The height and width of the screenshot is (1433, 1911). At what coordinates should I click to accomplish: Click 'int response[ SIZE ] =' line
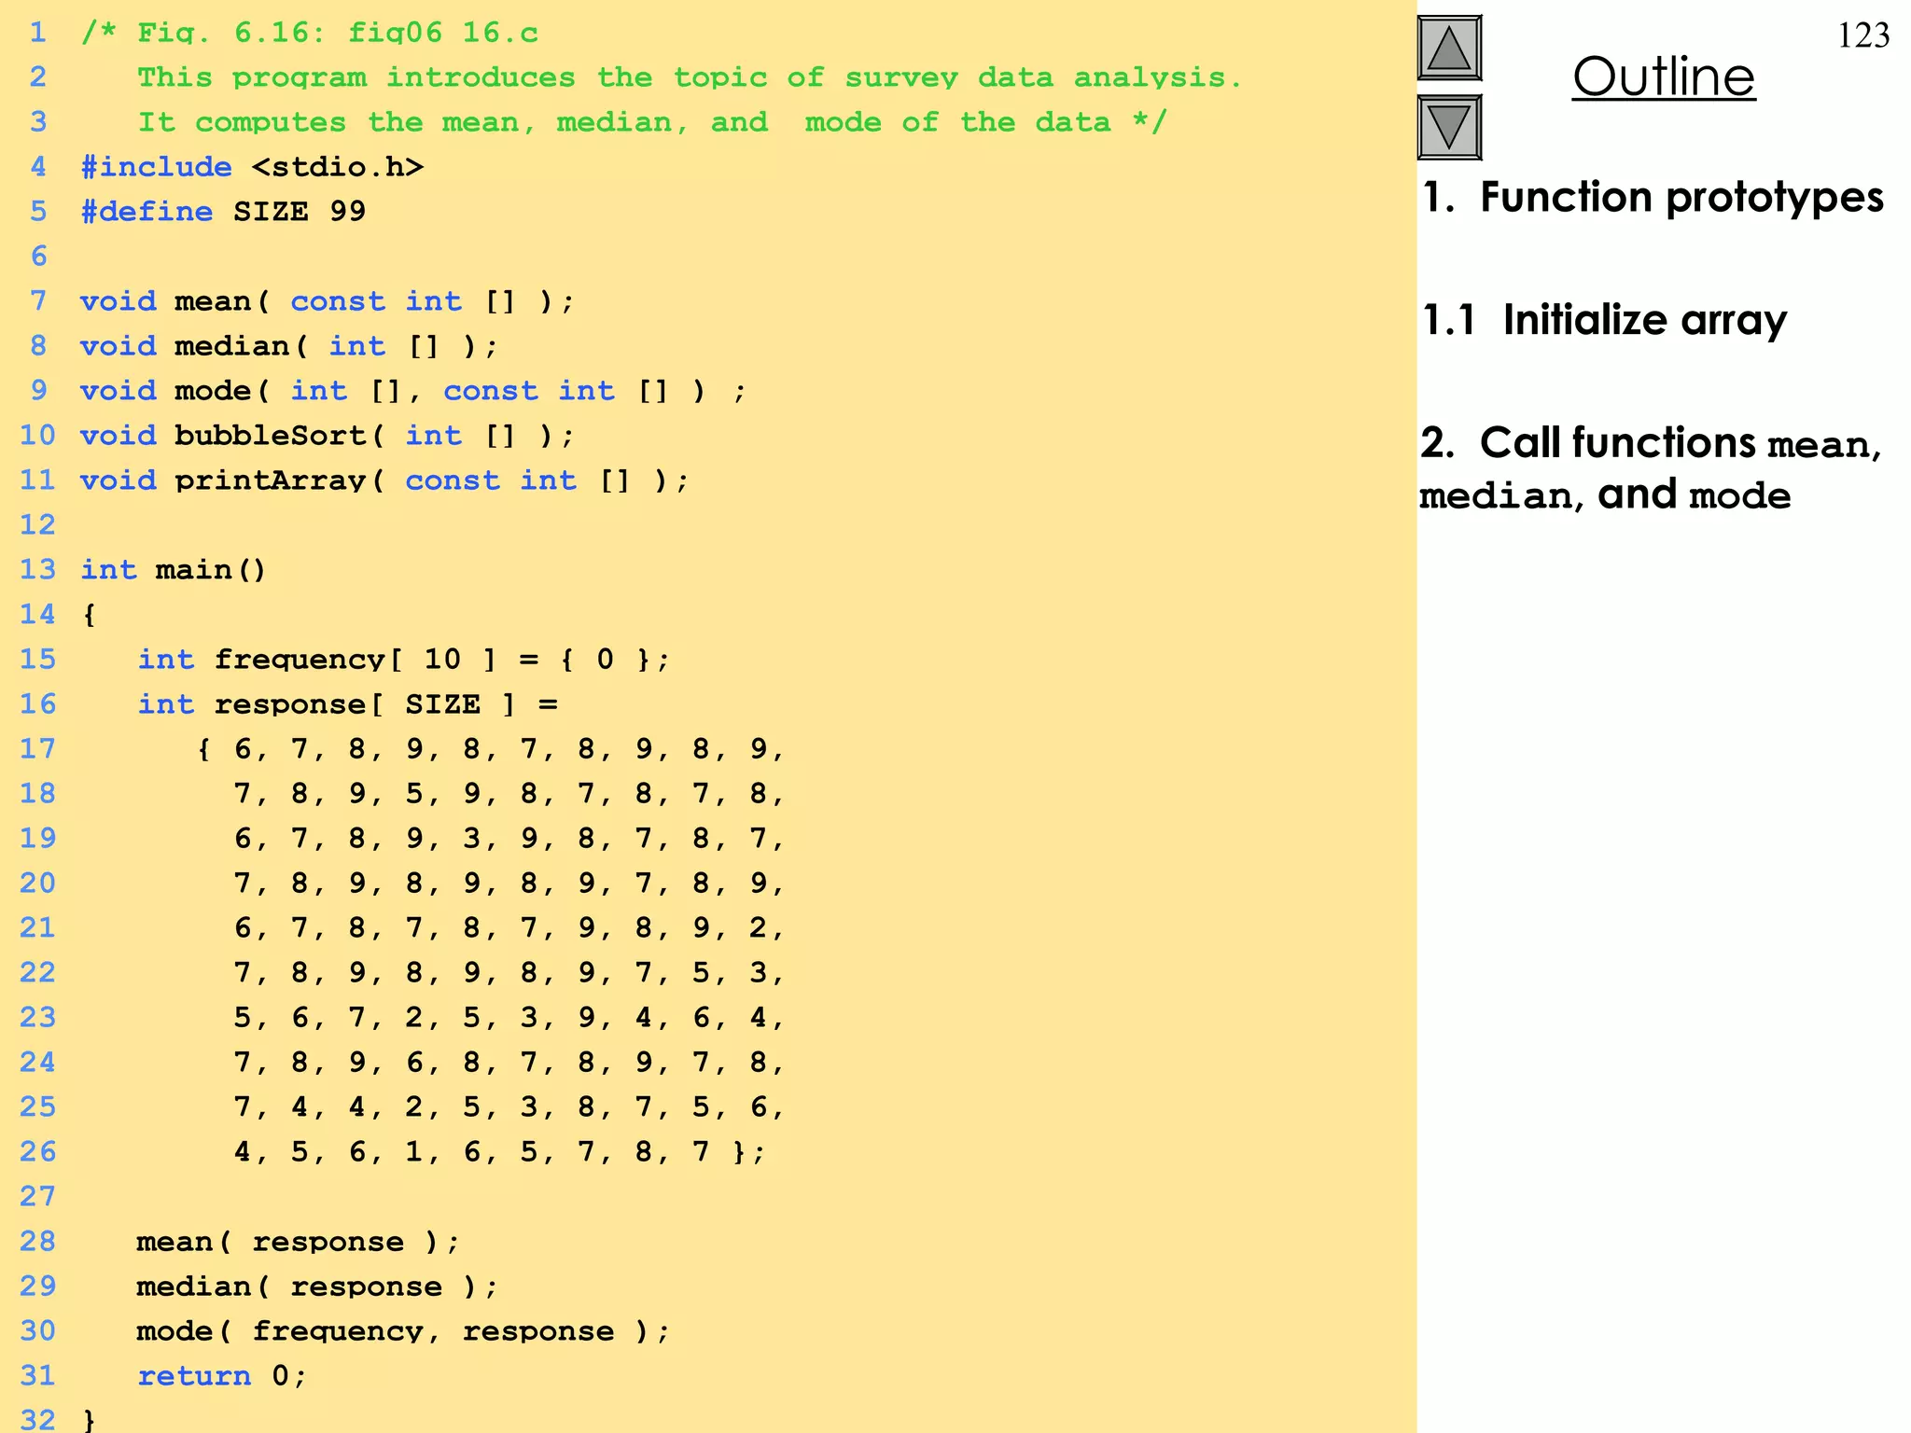tap(348, 704)
